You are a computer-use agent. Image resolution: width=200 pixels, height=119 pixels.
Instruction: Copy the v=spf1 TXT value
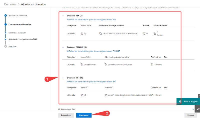(x=106, y=95)
